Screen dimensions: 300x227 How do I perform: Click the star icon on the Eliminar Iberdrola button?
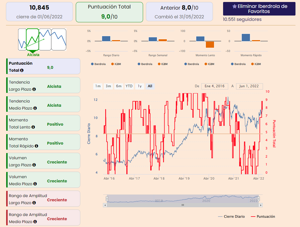pyautogui.click(x=235, y=6)
